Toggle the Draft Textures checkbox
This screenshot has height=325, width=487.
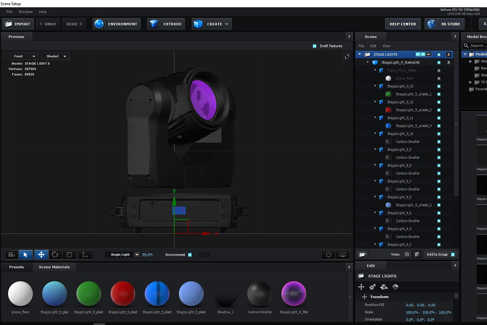tap(315, 46)
